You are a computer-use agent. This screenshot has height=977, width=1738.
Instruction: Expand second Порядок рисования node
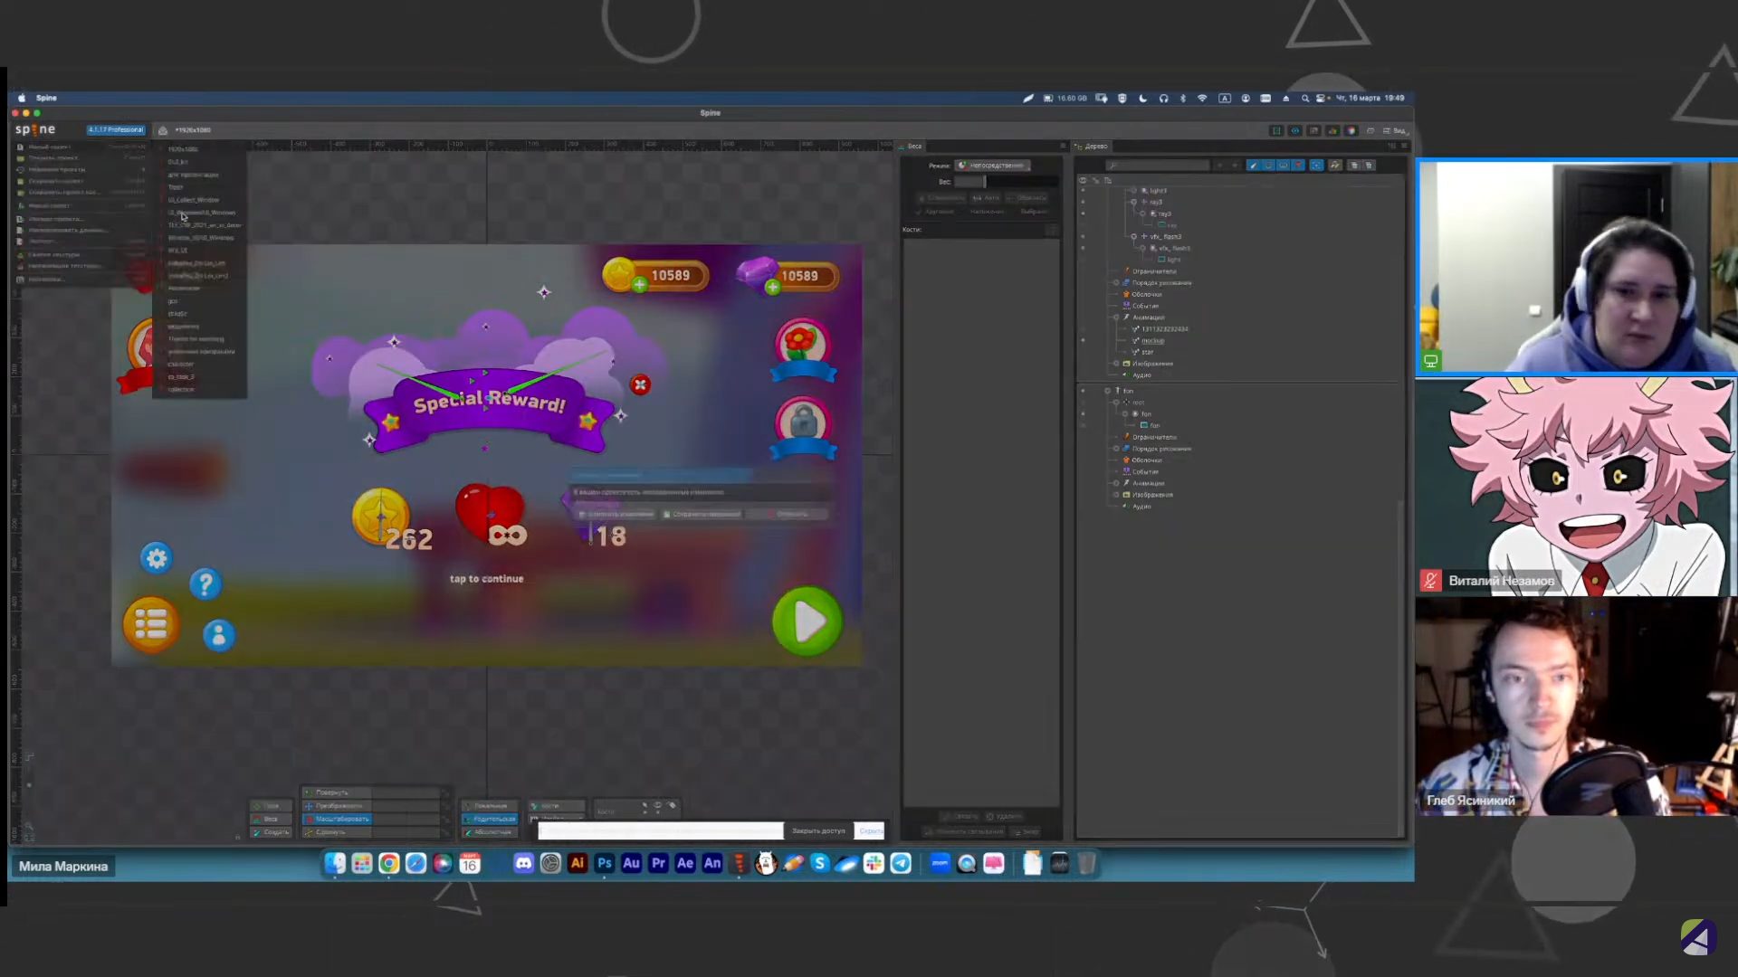click(x=1116, y=449)
